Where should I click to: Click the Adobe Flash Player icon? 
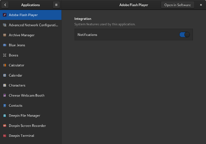(4, 15)
